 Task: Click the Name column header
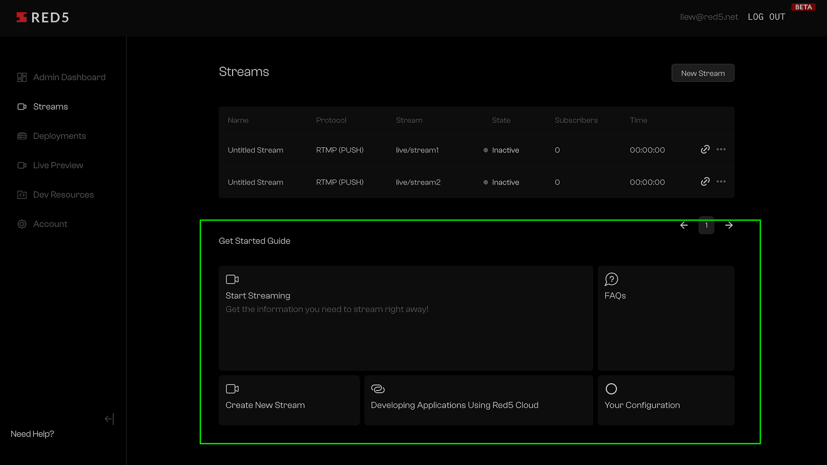pos(238,120)
